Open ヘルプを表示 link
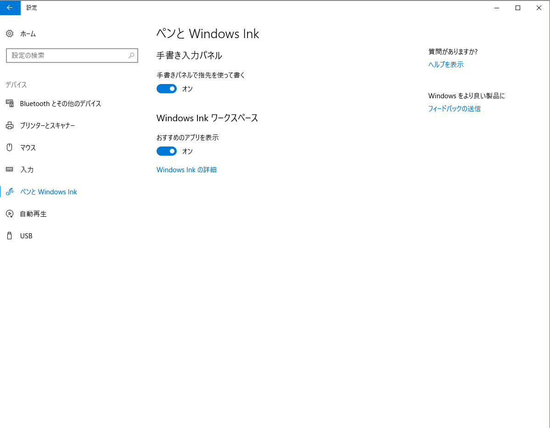Screen dimensions: 550x428 [446, 65]
